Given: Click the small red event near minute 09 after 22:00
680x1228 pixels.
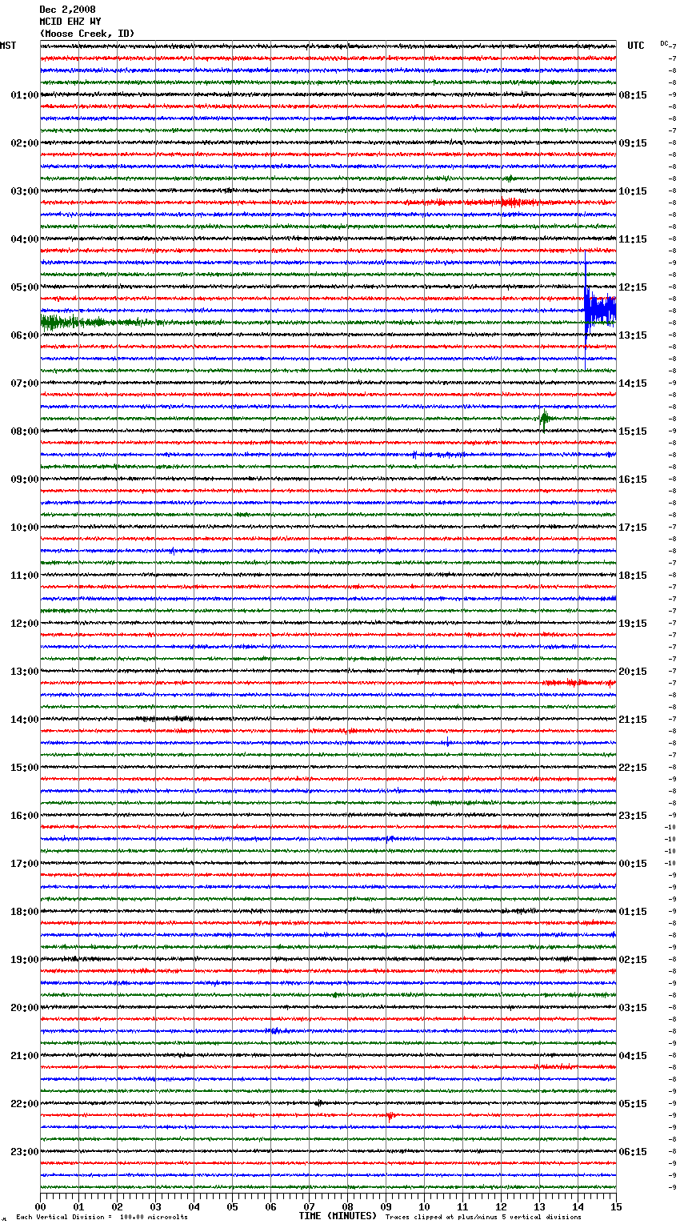Looking at the screenshot, I should coord(390,1115).
